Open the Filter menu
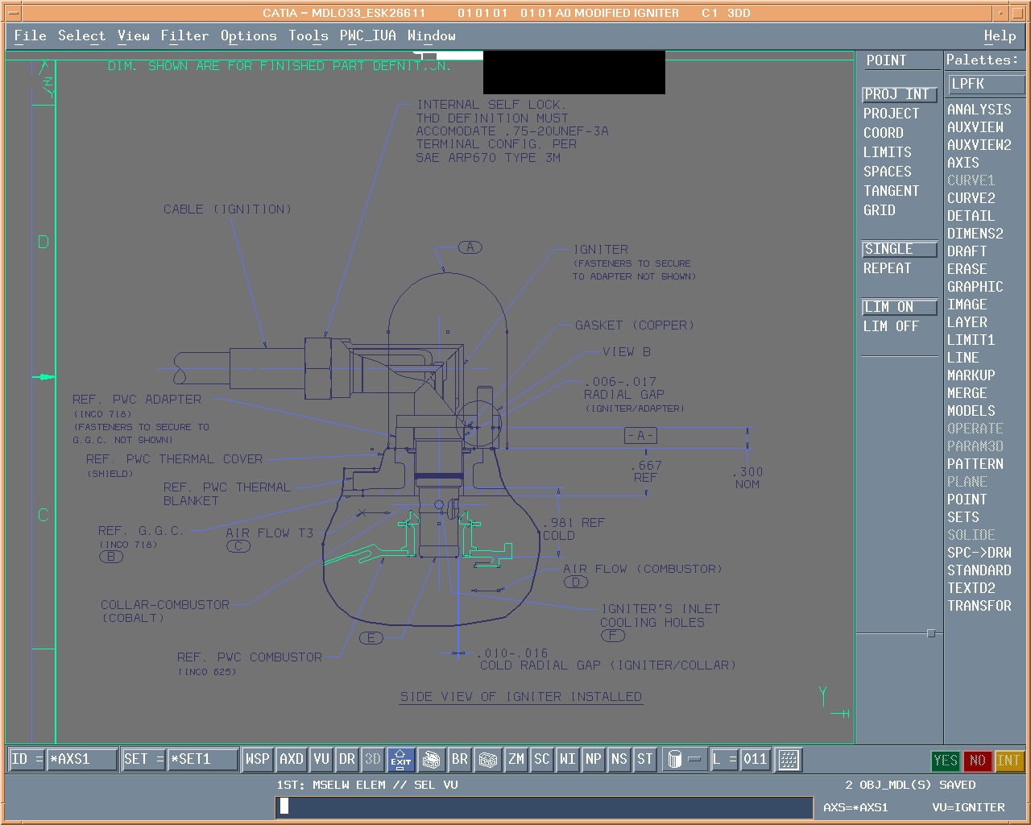Viewport: 1031px width, 825px height. (184, 35)
